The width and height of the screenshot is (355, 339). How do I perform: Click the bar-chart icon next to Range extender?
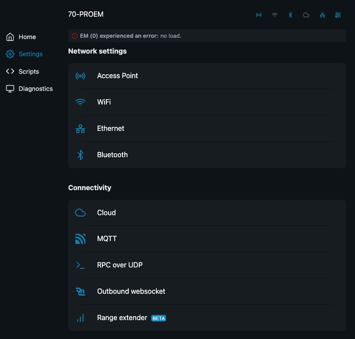(80, 317)
